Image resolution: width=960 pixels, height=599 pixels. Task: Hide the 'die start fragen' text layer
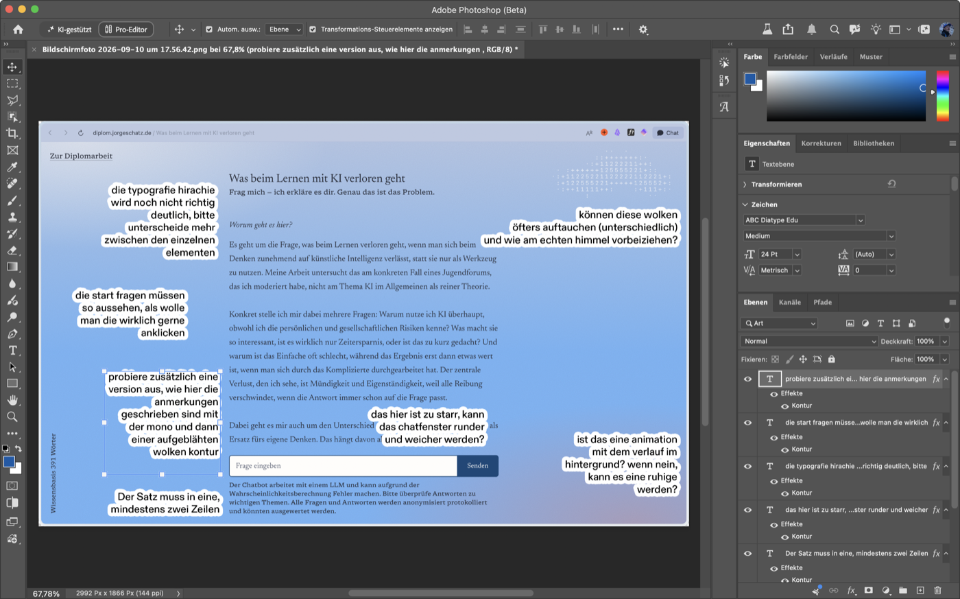(x=747, y=423)
